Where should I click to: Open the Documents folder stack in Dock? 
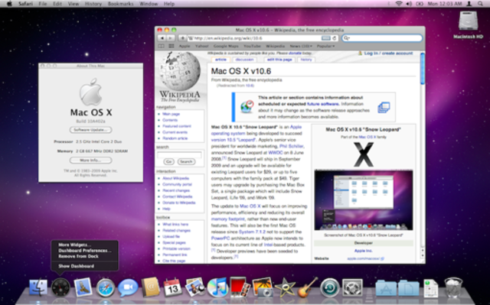408,288
